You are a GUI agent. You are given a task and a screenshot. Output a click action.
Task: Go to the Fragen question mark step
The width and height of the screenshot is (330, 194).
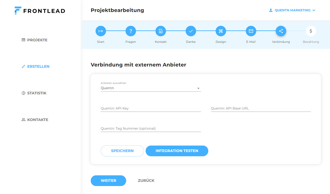[x=131, y=31]
